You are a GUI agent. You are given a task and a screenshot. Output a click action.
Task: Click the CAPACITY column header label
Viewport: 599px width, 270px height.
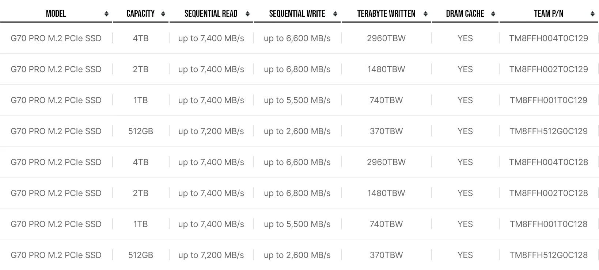(140, 14)
